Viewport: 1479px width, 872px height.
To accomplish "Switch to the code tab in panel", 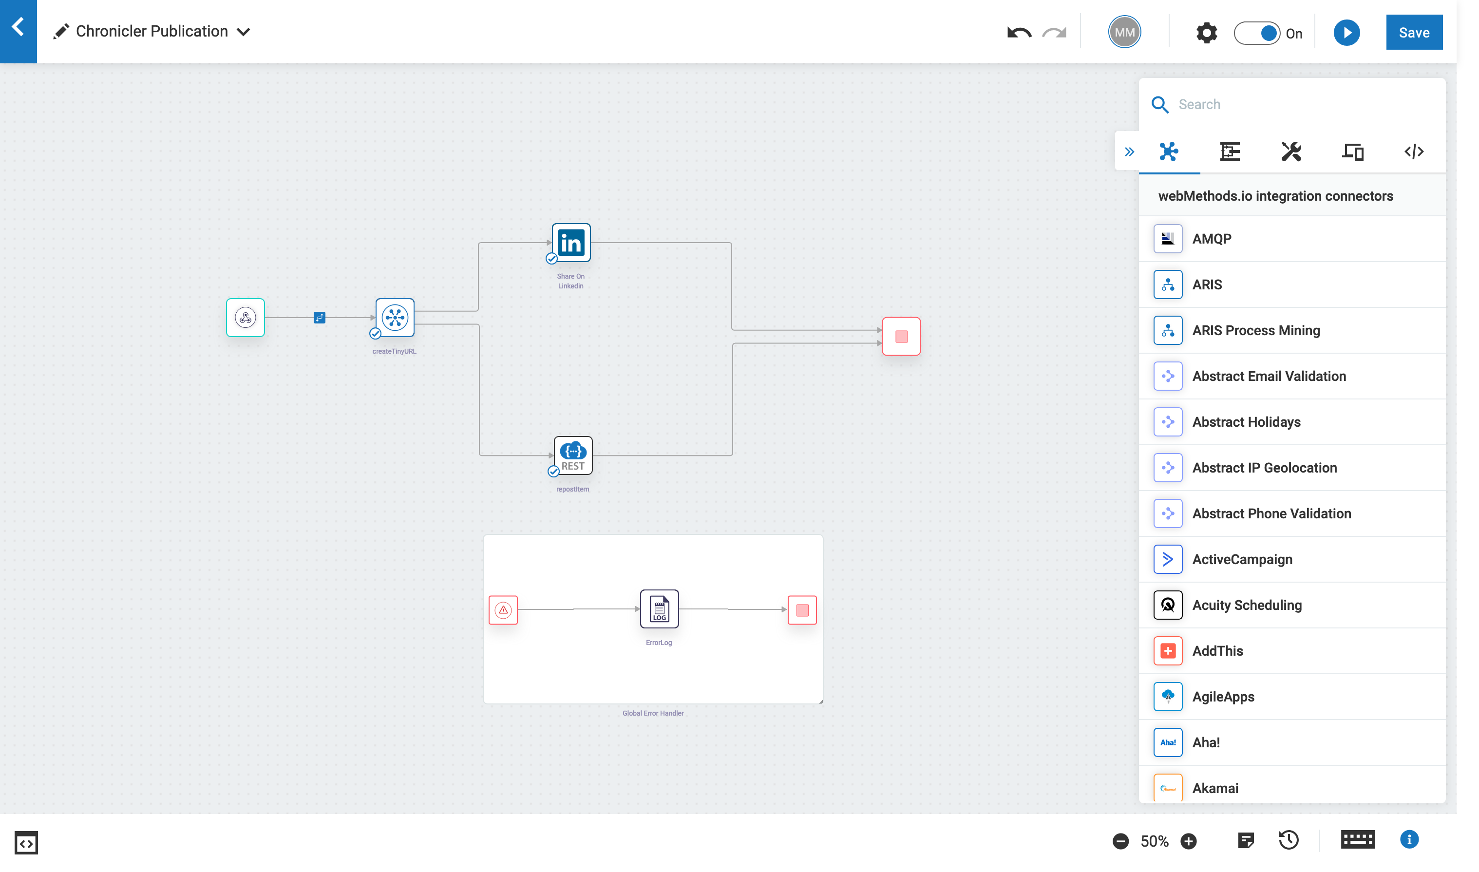I will pyautogui.click(x=1413, y=152).
